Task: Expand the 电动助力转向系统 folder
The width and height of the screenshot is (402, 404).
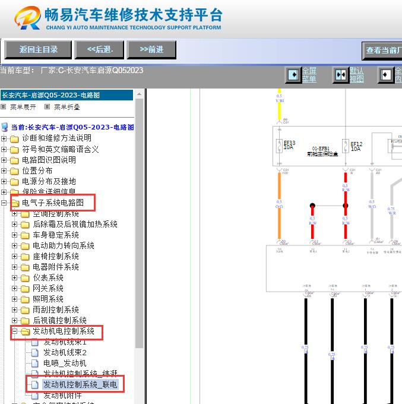Action: pos(14,246)
